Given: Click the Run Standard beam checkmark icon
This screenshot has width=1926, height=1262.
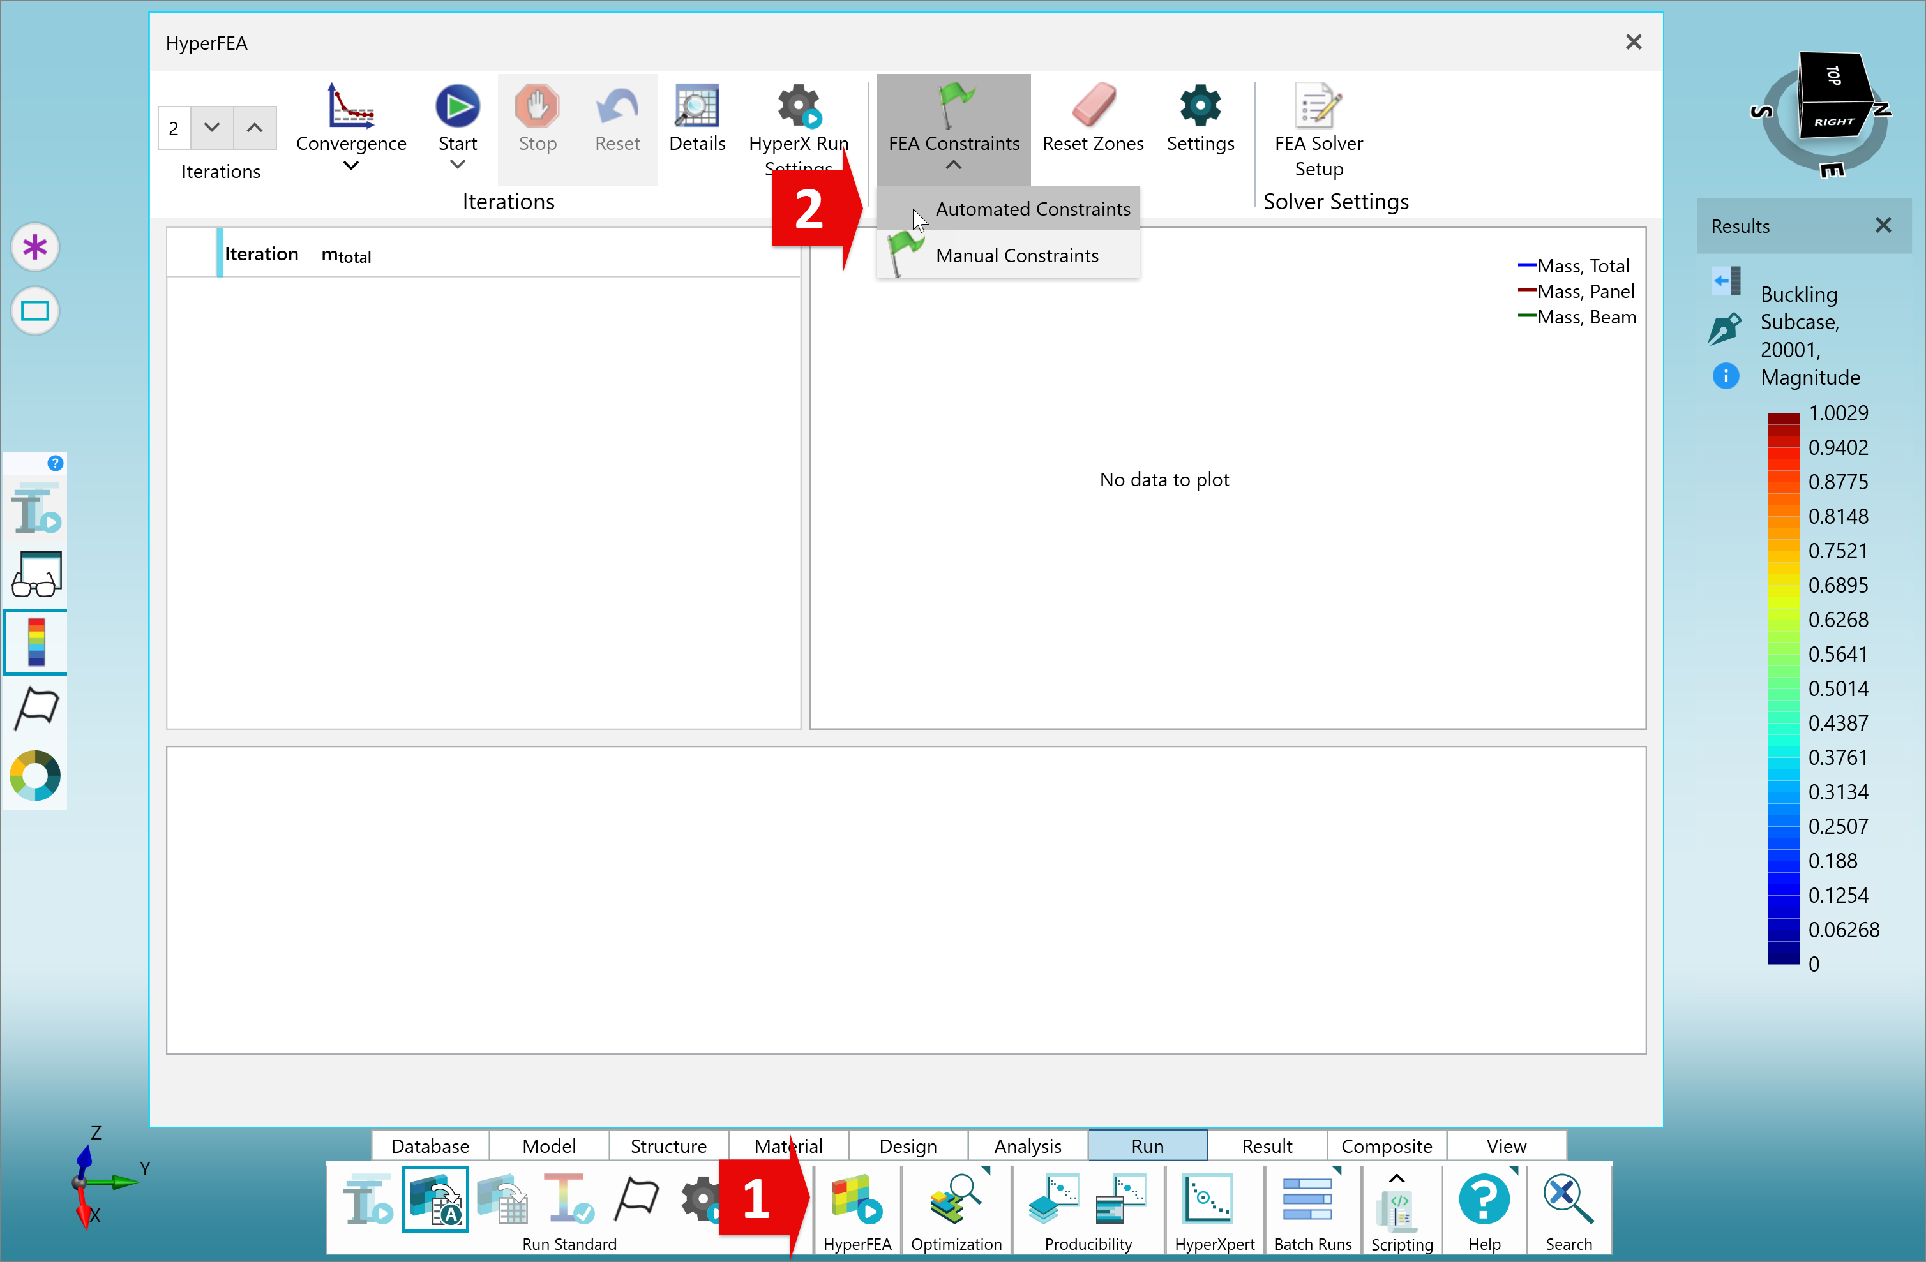Looking at the screenshot, I should point(569,1199).
